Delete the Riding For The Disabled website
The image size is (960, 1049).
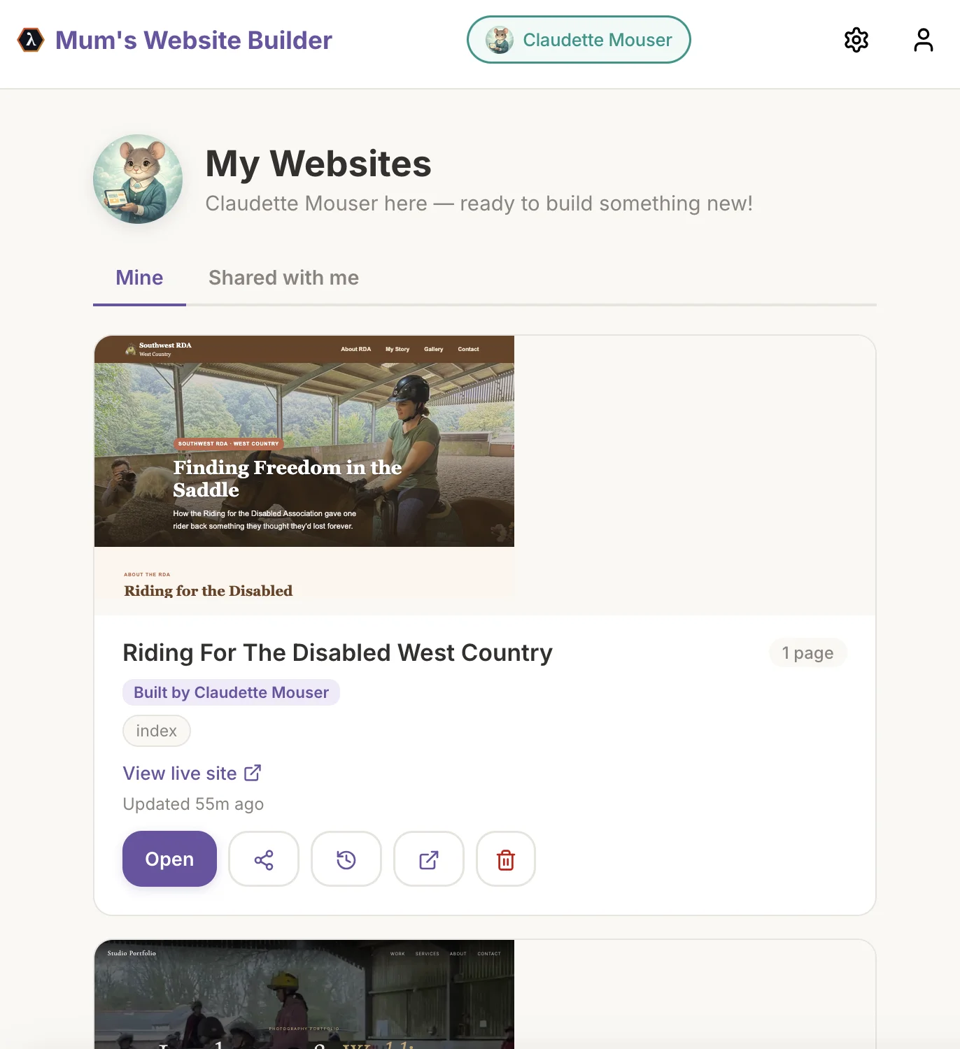click(x=505, y=859)
